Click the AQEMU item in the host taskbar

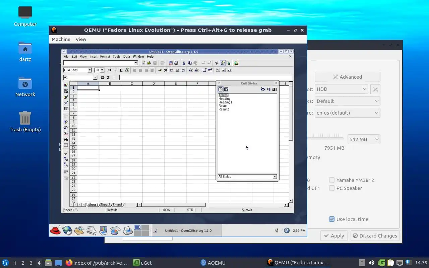click(x=213, y=263)
